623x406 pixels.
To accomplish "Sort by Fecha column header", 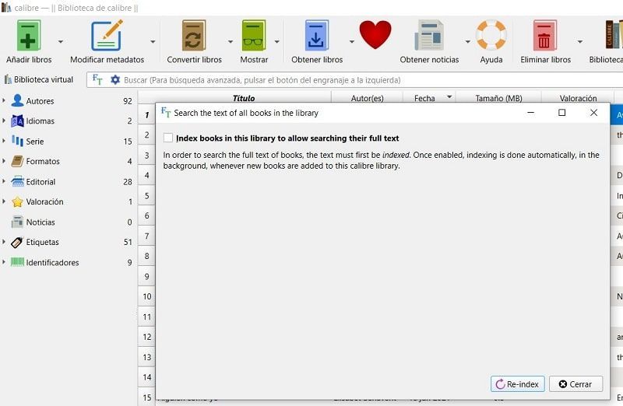I will [x=429, y=98].
